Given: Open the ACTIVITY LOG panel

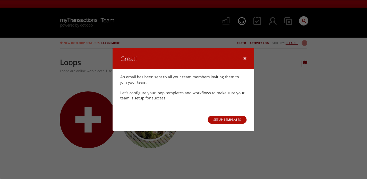Looking at the screenshot, I should [x=259, y=43].
